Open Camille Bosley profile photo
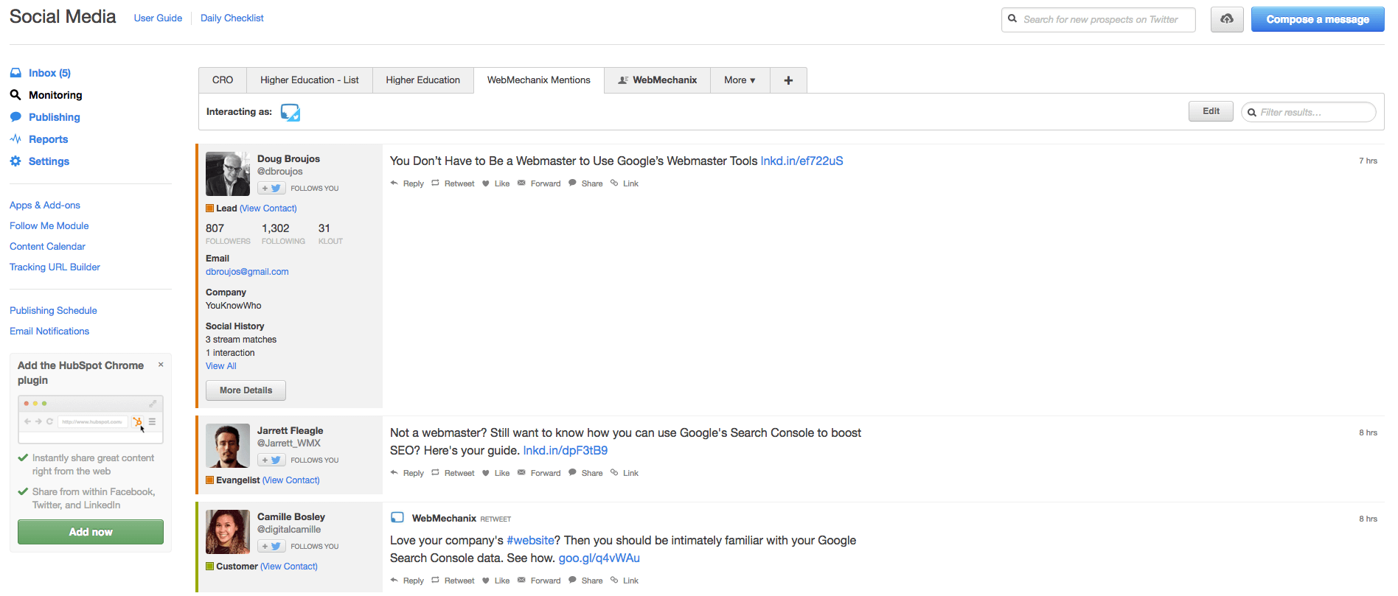1398x596 pixels. 228,532
